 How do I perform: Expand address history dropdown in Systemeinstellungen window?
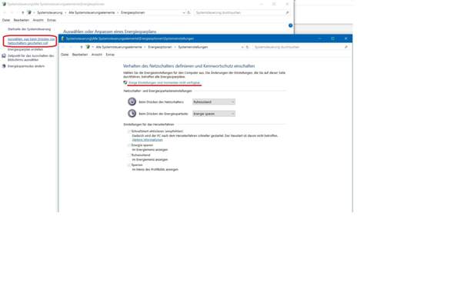pos(242,47)
